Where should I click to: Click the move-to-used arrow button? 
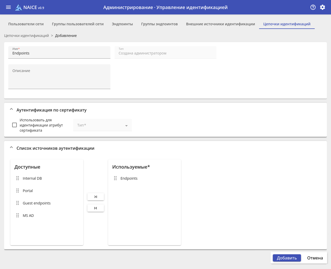96,197
